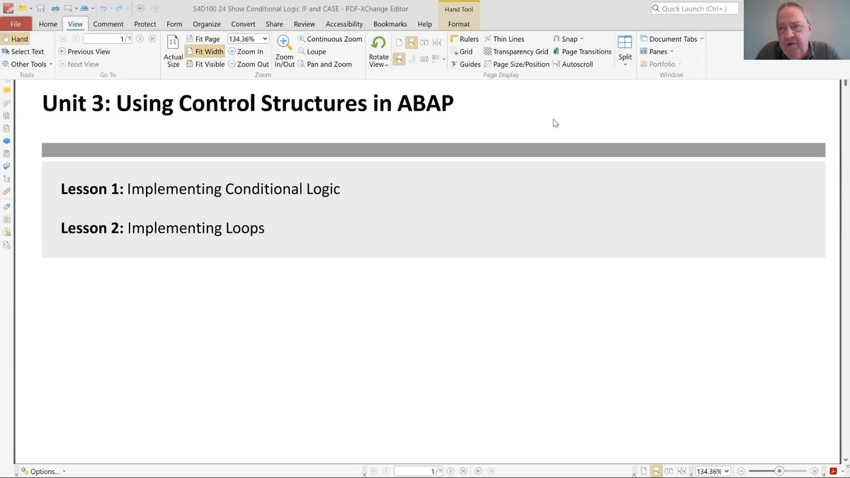Click the Zoom In magnifier
Viewport: 850px width, 478px height.
click(246, 51)
